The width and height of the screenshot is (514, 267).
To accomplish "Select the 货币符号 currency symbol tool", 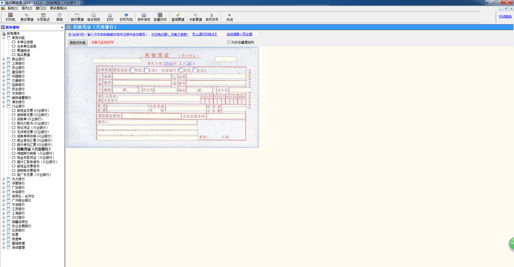I will coord(211,17).
